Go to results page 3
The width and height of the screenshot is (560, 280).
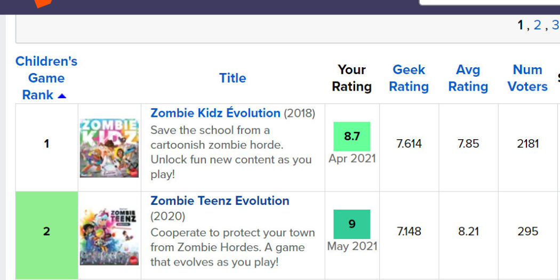pyautogui.click(x=555, y=25)
